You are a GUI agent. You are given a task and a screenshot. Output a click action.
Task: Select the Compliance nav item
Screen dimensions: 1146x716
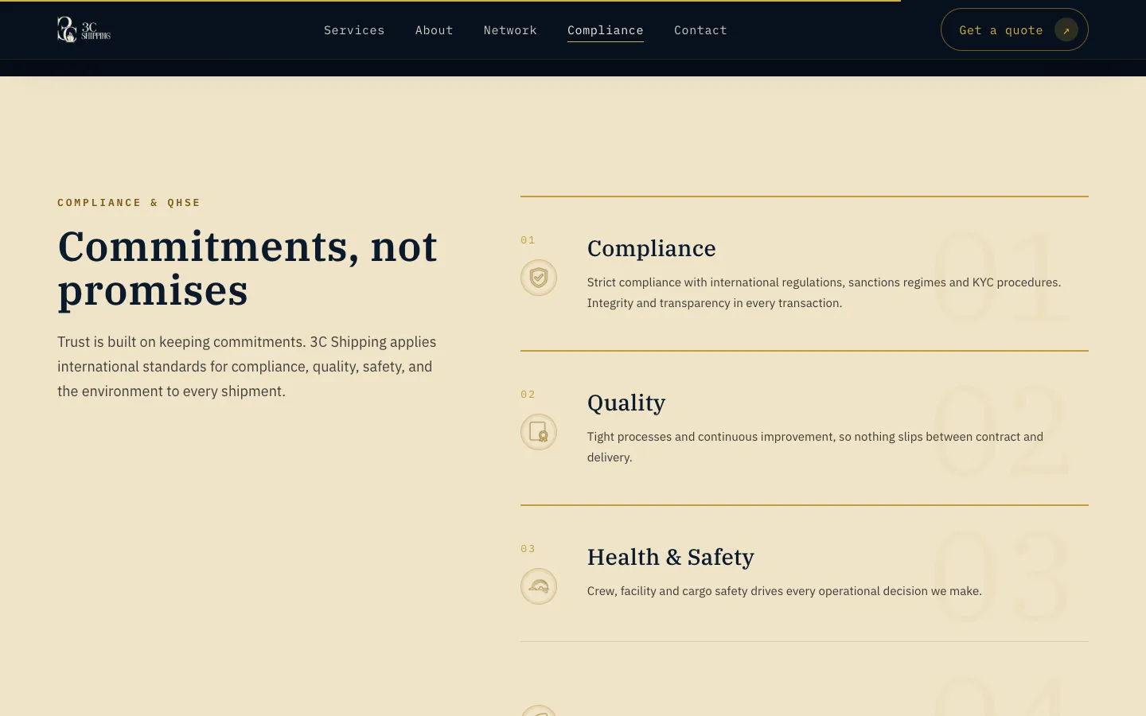[x=606, y=30]
